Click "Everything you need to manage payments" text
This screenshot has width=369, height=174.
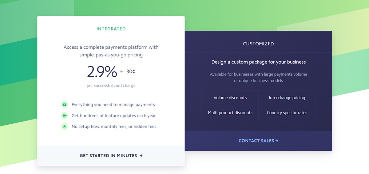point(113,105)
